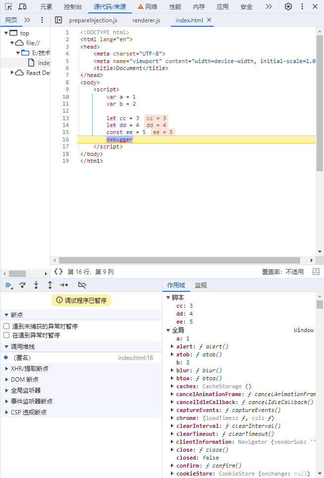Expand XHR/提取断点 section
Screen dimensions: 324x478
tap(6, 369)
